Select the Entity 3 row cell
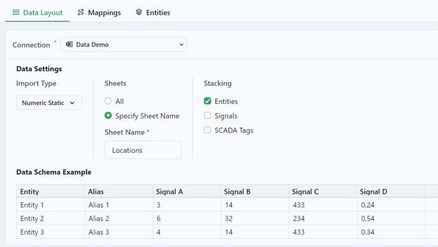The height and width of the screenshot is (247, 438). [x=50, y=232]
